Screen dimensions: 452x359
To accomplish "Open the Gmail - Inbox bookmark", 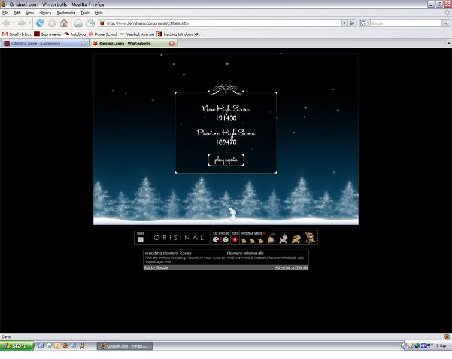I will coord(17,34).
